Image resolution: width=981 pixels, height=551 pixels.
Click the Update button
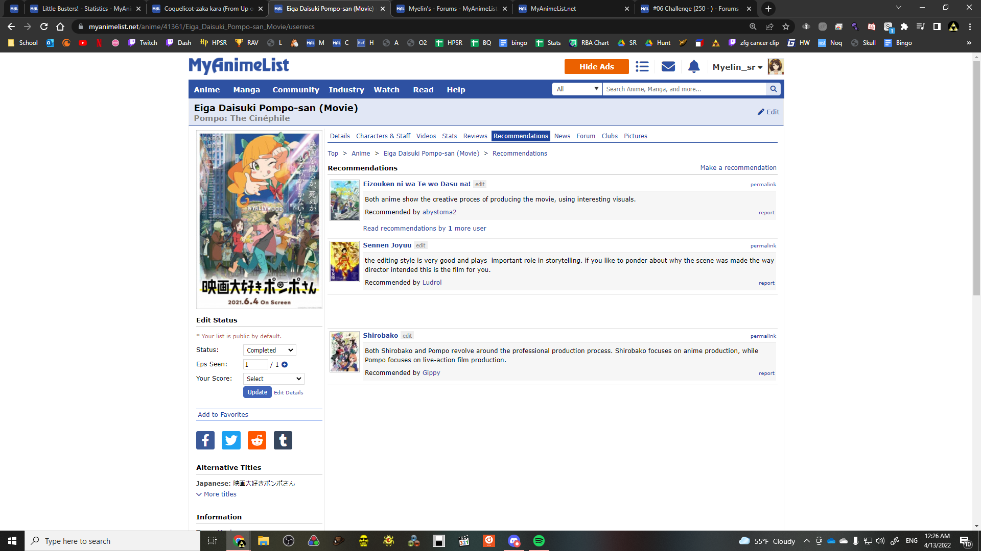point(257,392)
